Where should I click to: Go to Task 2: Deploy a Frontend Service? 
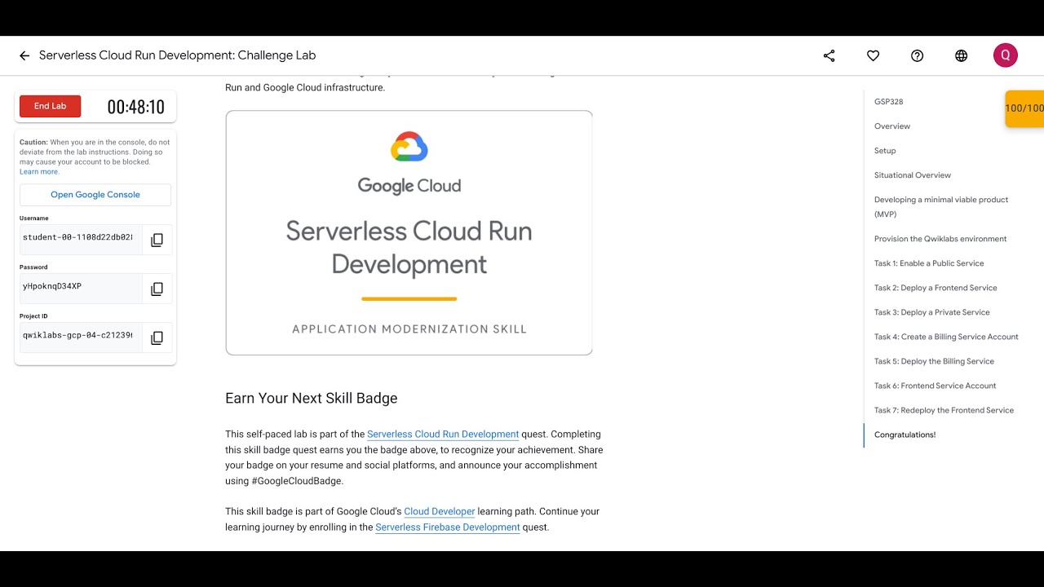pos(936,288)
